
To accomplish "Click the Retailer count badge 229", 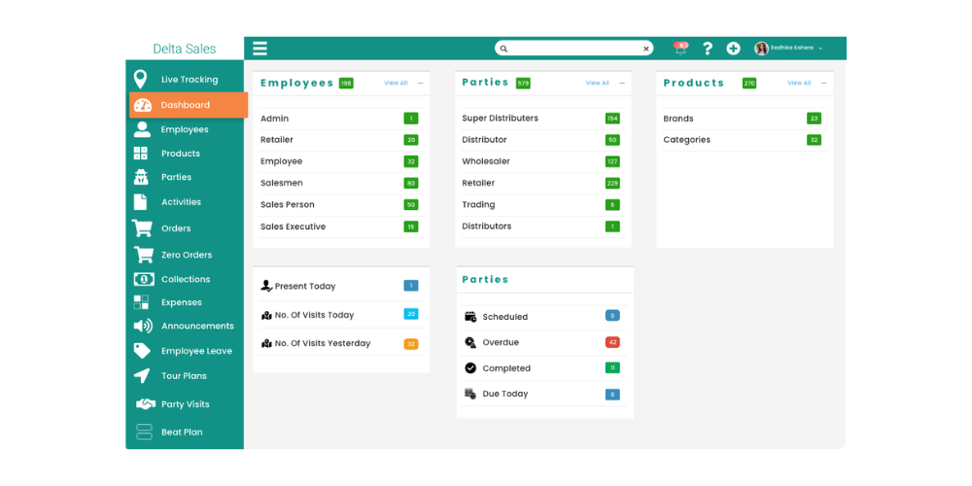I will tap(612, 184).
